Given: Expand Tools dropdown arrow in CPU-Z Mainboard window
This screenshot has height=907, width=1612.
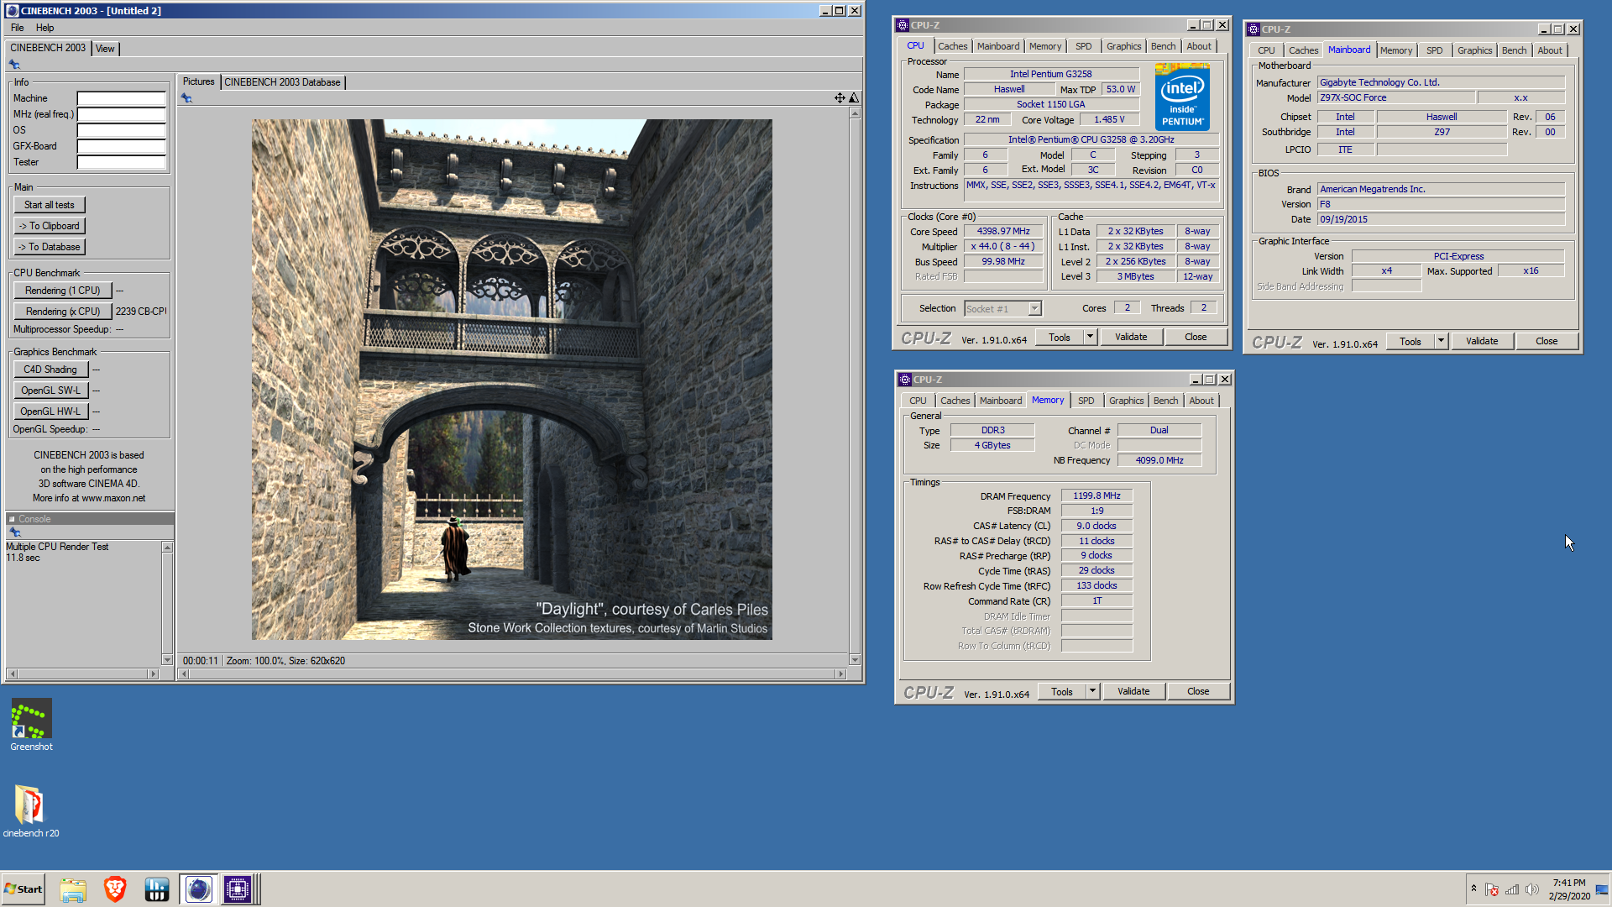Looking at the screenshot, I should click(1441, 341).
